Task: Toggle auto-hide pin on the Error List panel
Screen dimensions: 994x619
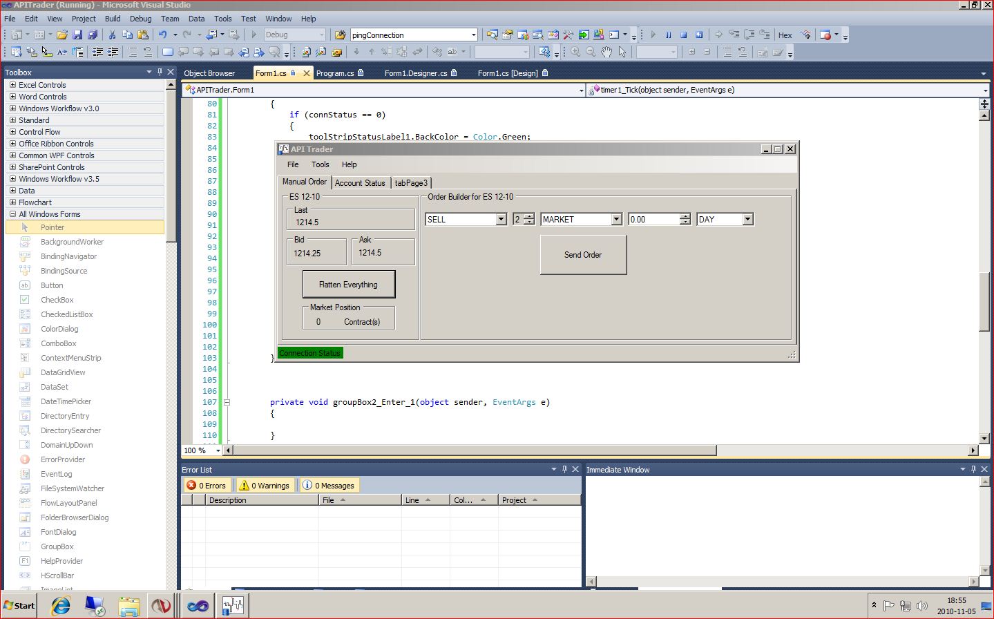Action: [x=564, y=469]
